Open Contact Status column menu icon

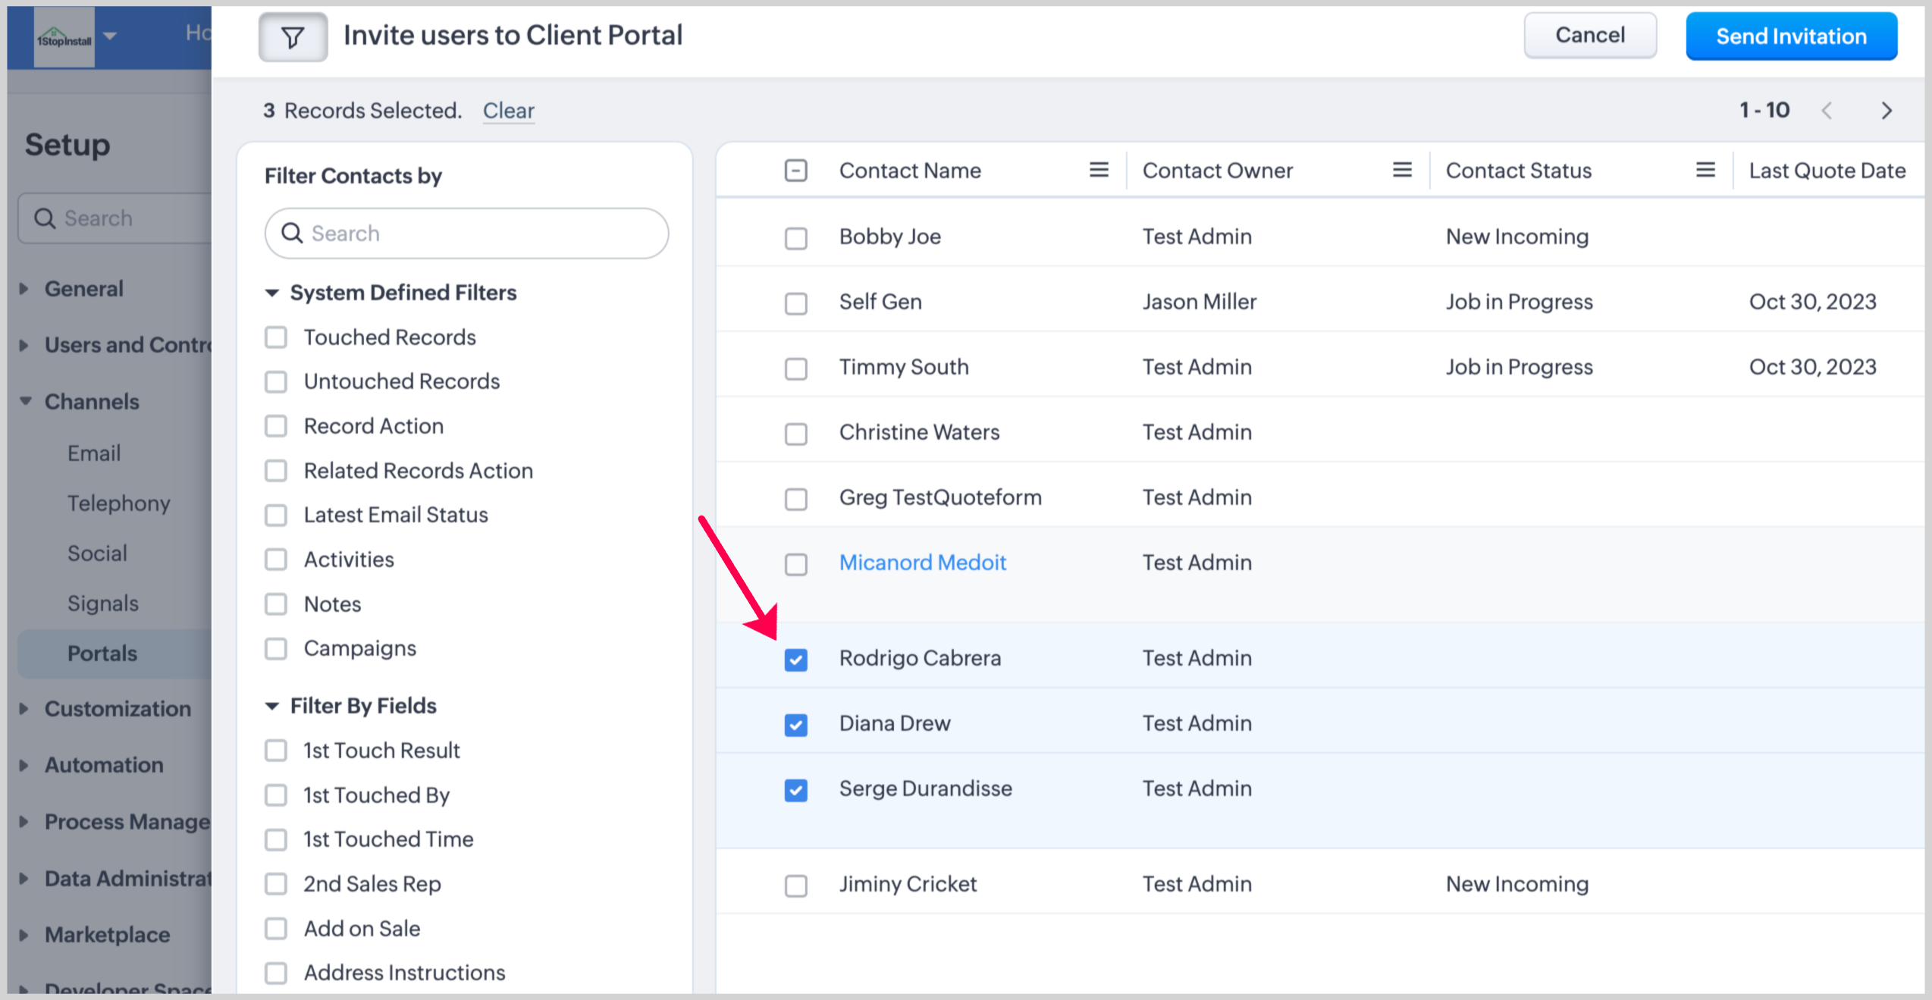pos(1705,171)
